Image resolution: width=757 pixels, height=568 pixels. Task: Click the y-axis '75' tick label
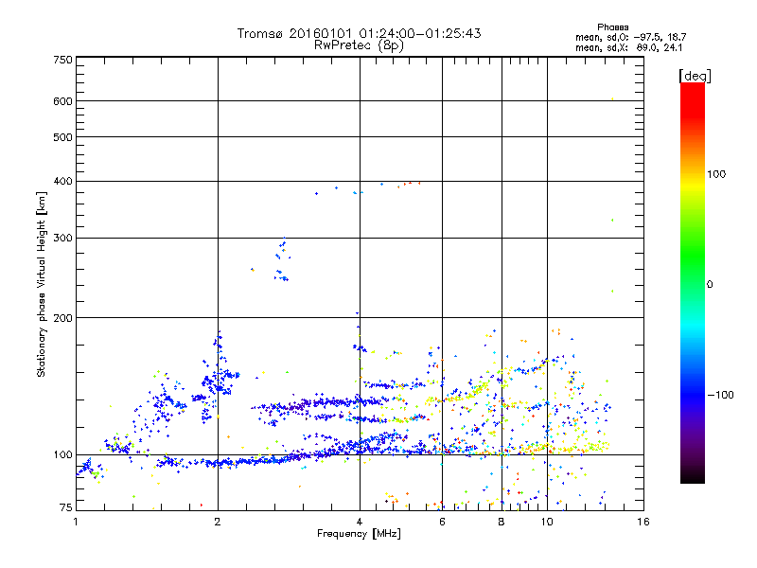pos(66,507)
